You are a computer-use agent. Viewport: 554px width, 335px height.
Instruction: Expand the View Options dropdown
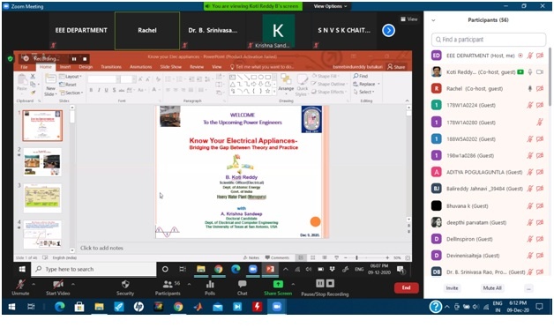coord(330,6)
